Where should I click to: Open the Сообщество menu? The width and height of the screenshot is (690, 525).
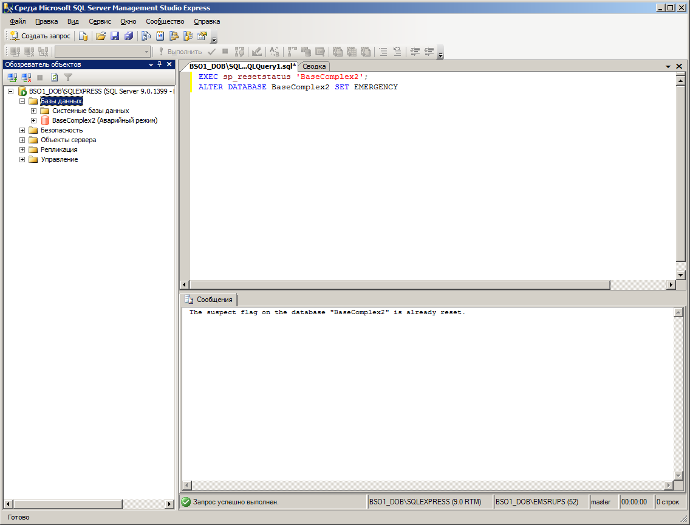(x=165, y=21)
